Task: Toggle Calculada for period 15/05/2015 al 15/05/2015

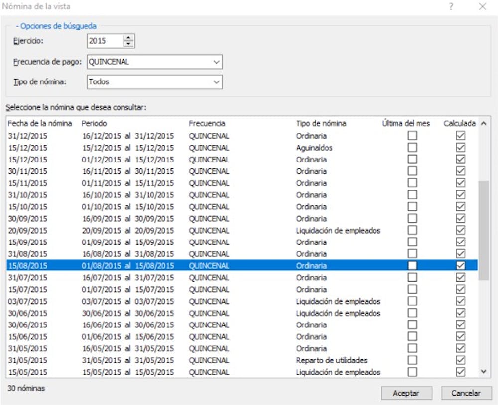Action: coord(460,372)
